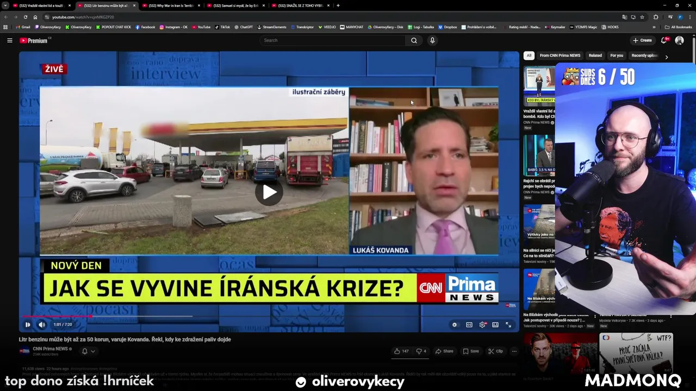This screenshot has width=696, height=391.
Task: Start voice search with the microphone
Action: 432,40
